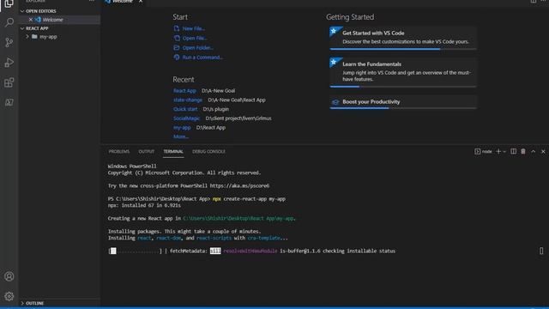Open the recent React App project

coord(184,91)
